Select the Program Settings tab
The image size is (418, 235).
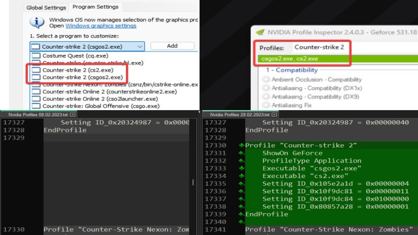click(96, 7)
